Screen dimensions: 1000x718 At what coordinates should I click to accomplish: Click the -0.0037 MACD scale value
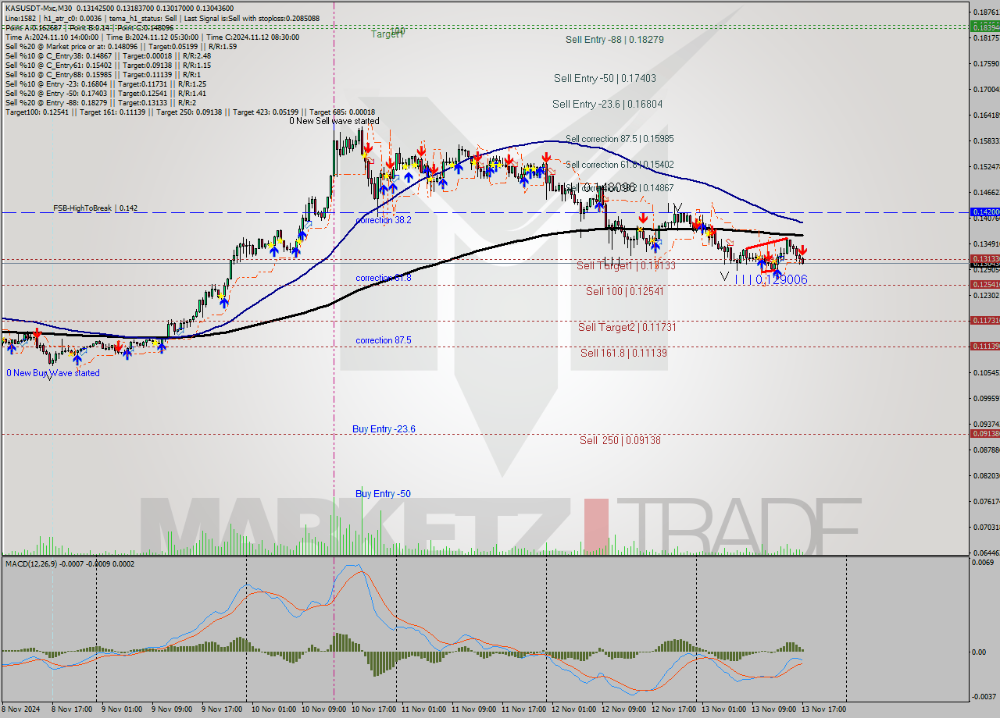coord(983,696)
